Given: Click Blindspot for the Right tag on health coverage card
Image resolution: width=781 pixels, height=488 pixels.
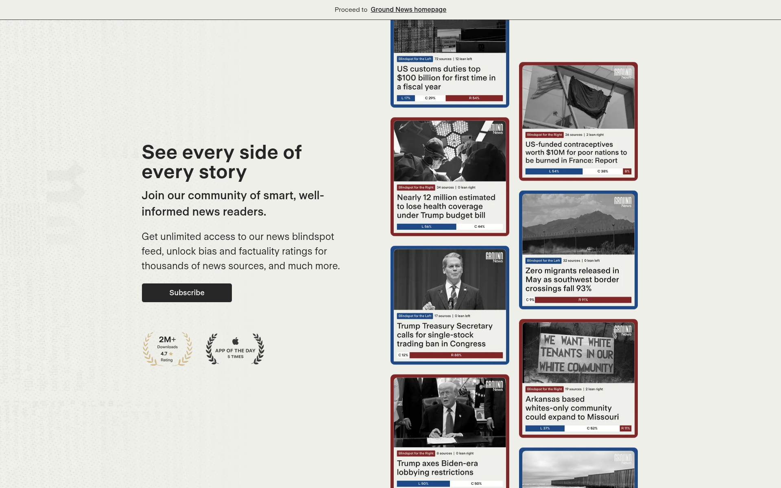Looking at the screenshot, I should [416, 187].
